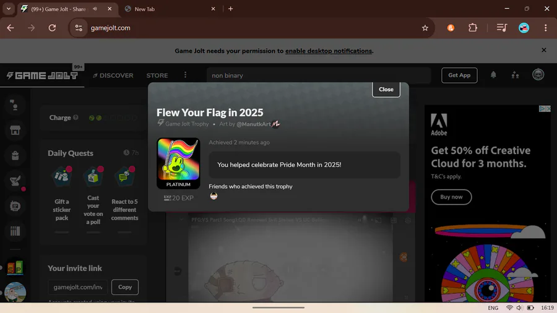Open the ENG language indicator in taskbar

click(x=493, y=307)
